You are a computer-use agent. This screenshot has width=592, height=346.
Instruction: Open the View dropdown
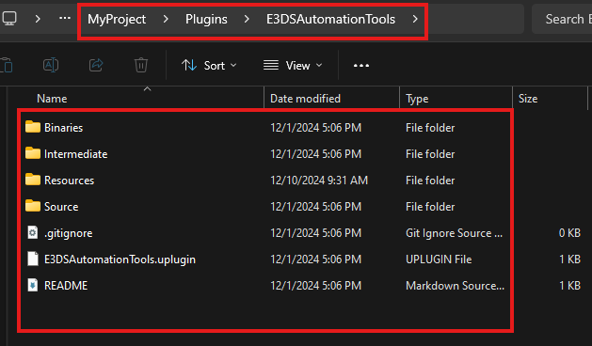point(293,66)
